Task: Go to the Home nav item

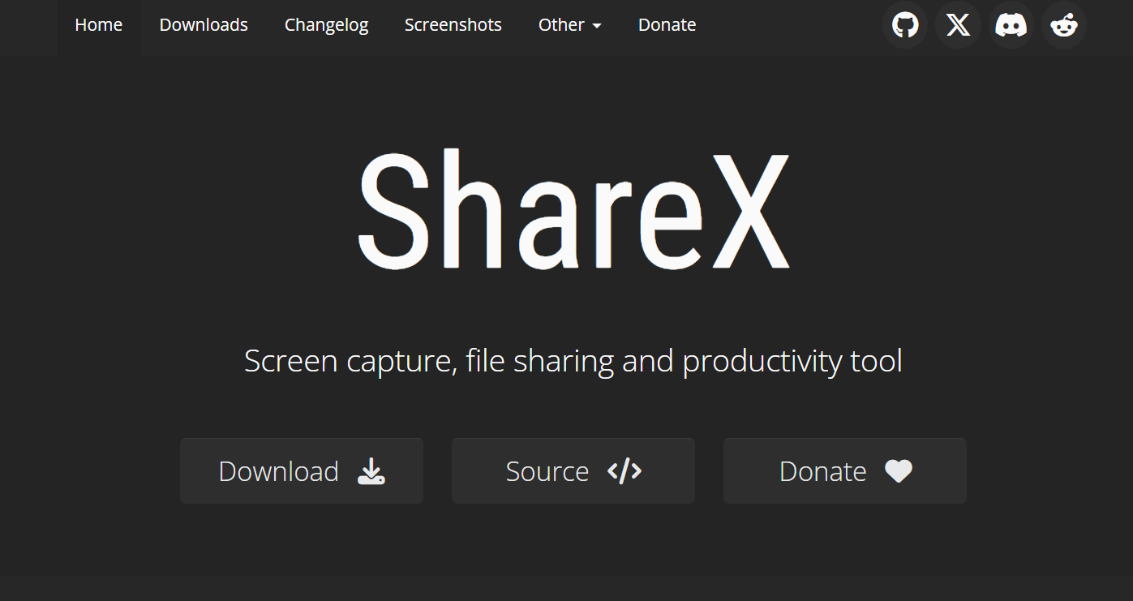Action: click(98, 25)
